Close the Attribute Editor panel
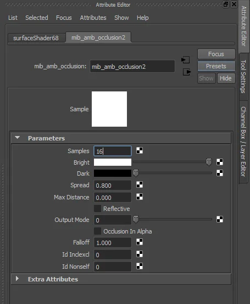Viewport: 250px width, 304px height. point(234,4)
